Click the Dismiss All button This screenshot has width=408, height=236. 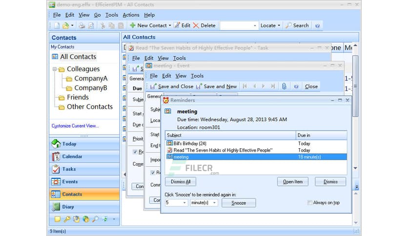click(x=181, y=182)
